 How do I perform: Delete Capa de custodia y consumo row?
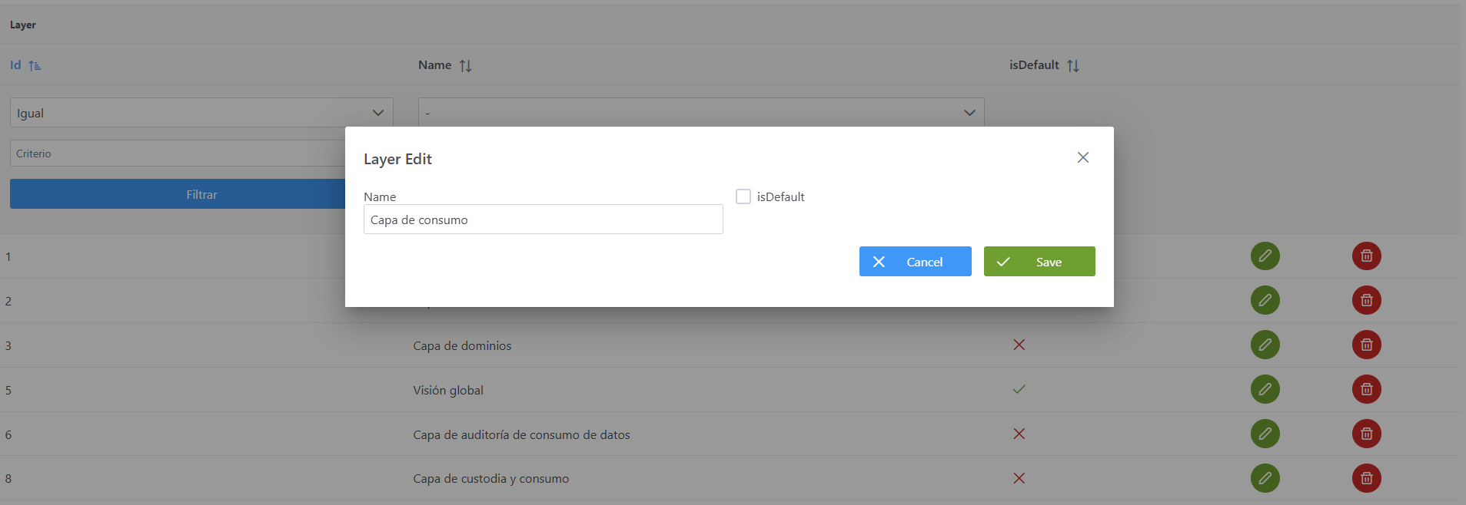(1366, 479)
